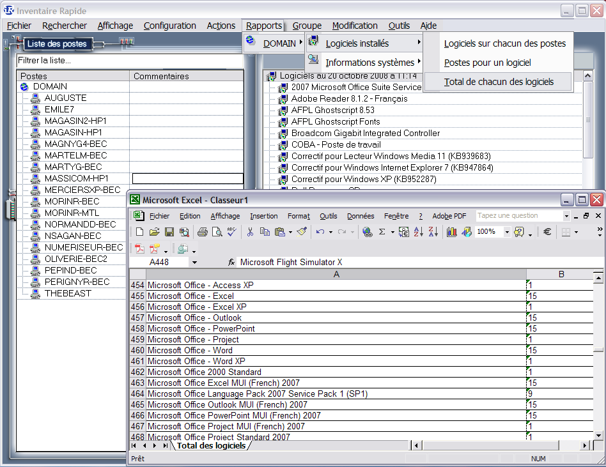Click the ABC spelling check icon
The image size is (606, 467).
[231, 232]
